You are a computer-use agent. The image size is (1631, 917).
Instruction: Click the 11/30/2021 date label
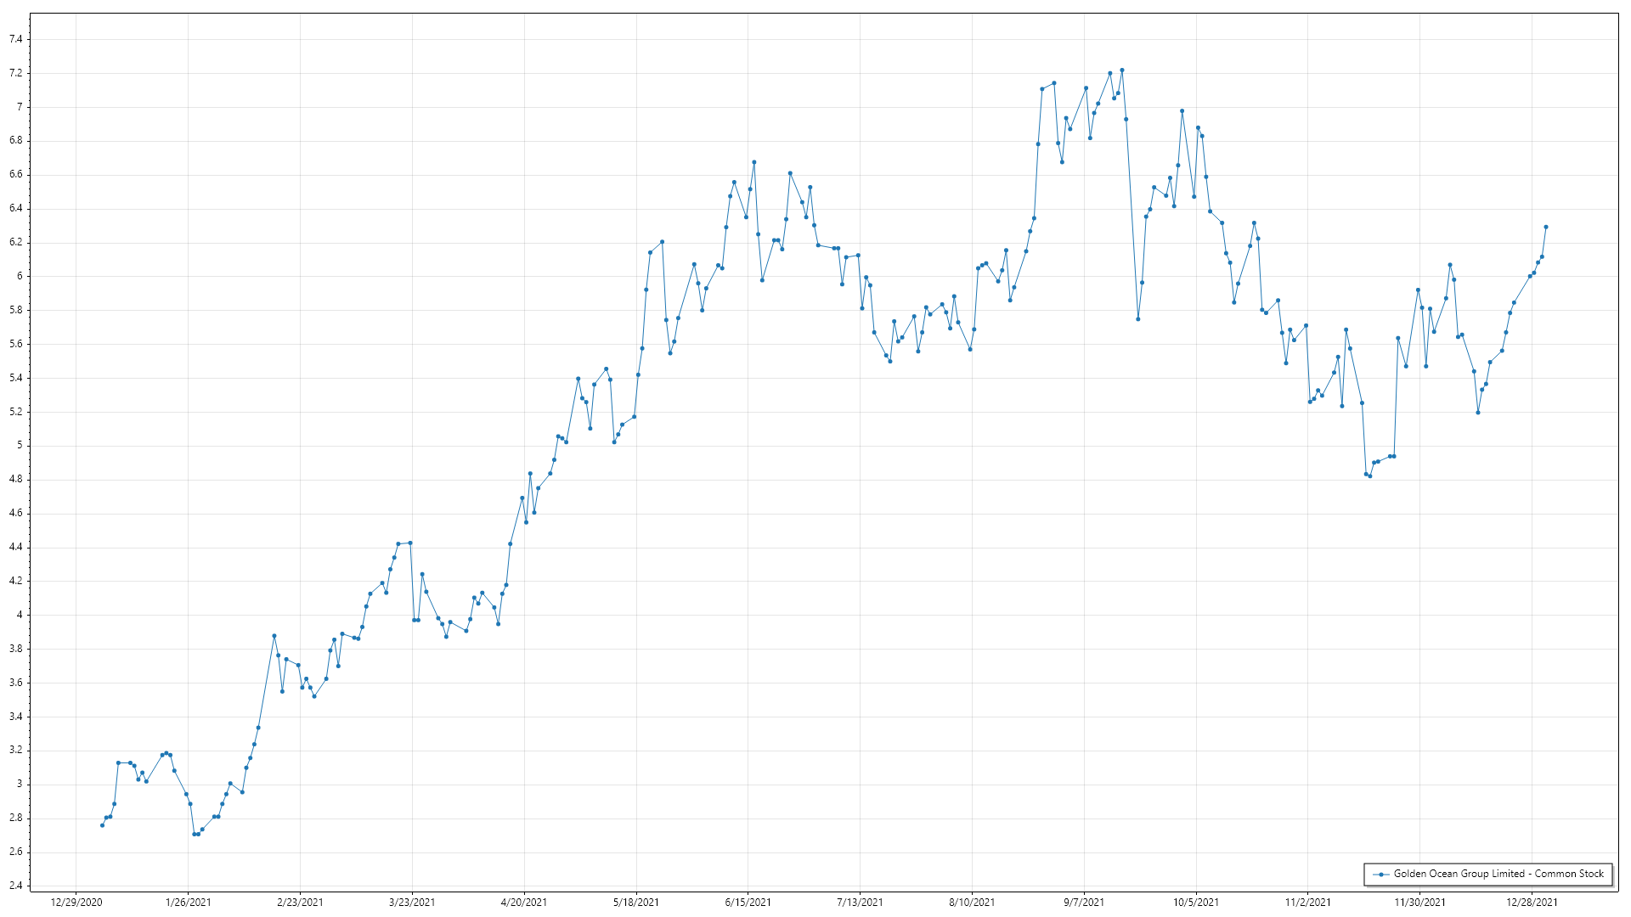pos(1419,903)
